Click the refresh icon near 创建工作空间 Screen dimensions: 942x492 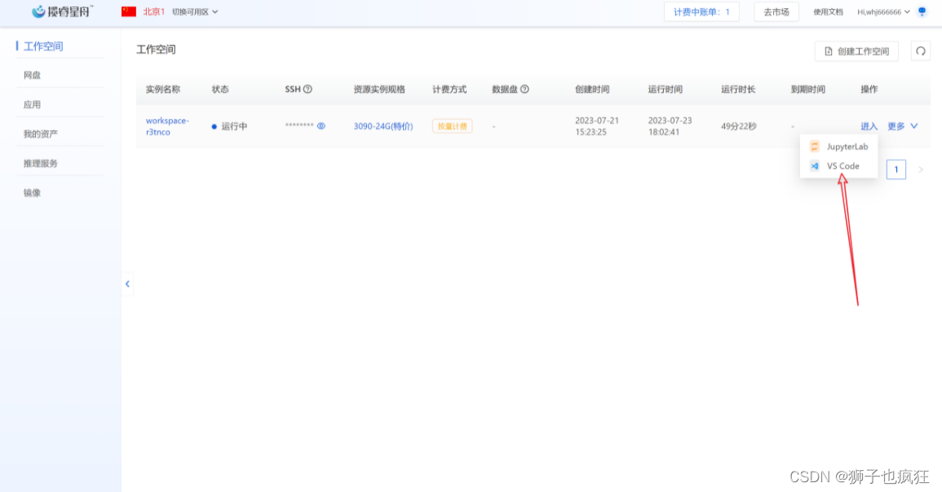(920, 51)
